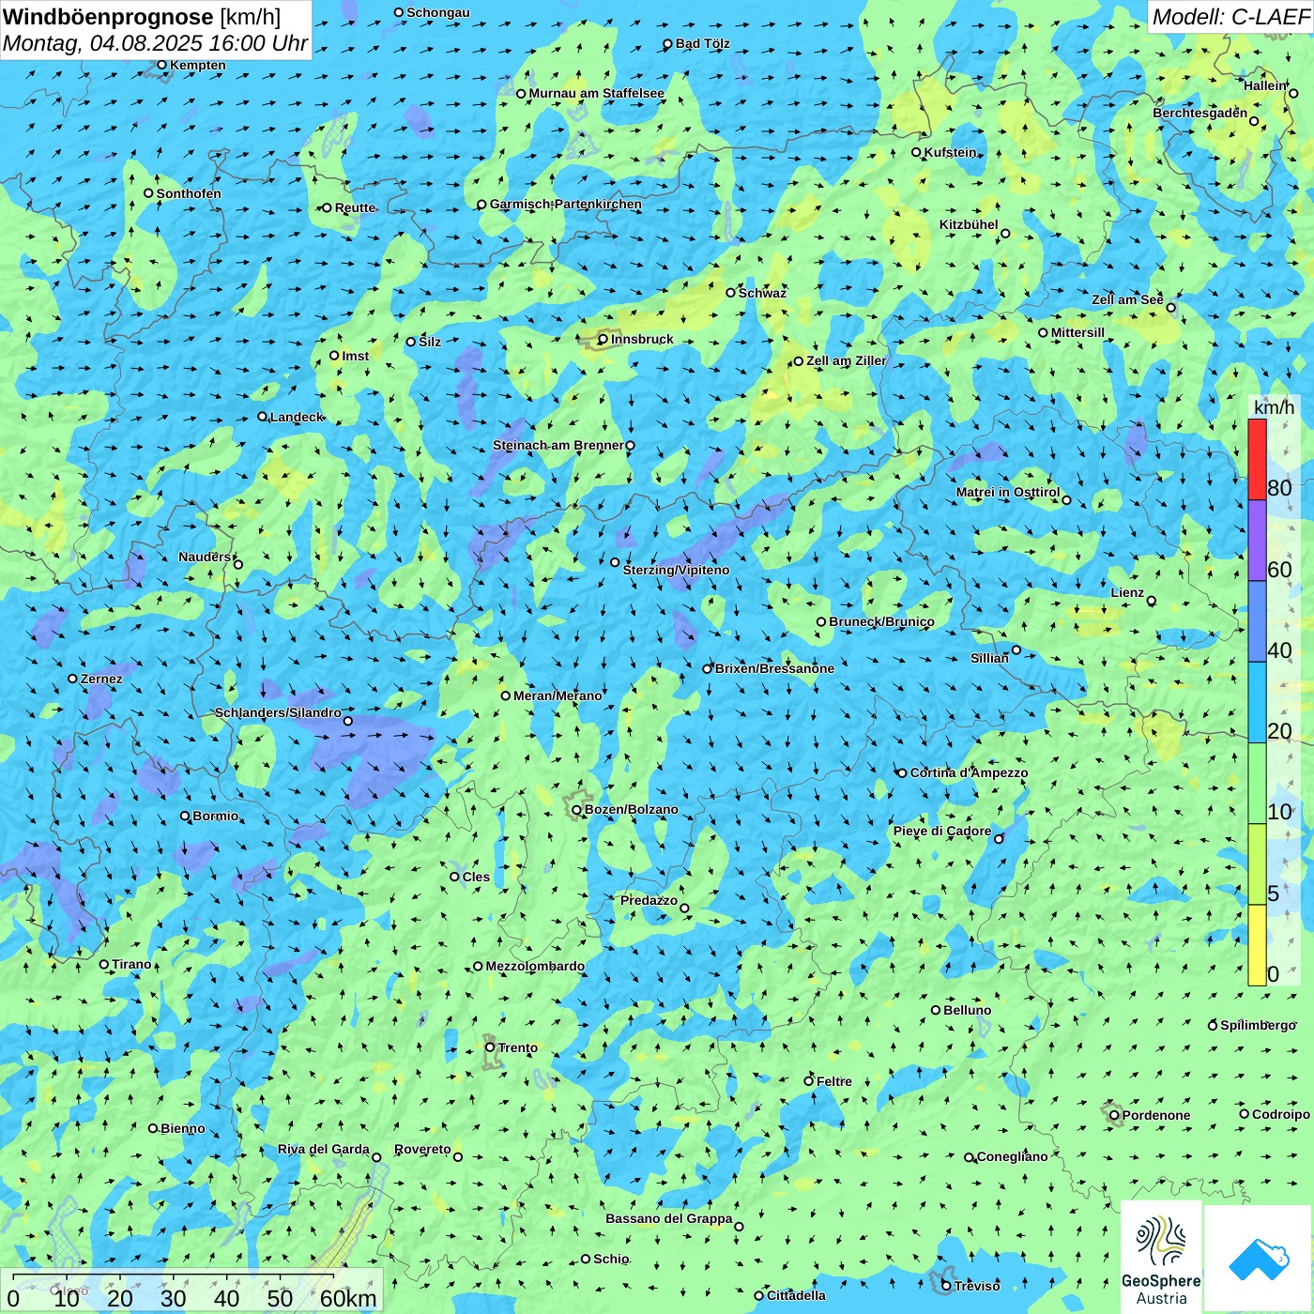Click the blue cloud logo icon
The width and height of the screenshot is (1314, 1314).
coord(1259,1260)
